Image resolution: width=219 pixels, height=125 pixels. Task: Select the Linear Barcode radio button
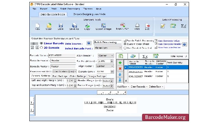(x=41, y=43)
